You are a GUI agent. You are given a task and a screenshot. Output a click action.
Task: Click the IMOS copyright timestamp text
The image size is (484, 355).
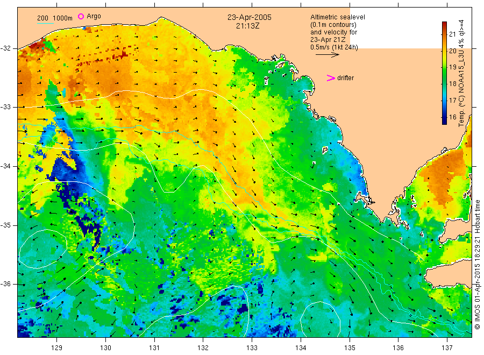tap(477, 264)
